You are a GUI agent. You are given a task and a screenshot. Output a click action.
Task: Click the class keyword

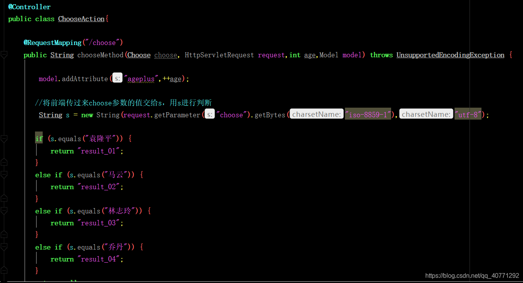45,19
